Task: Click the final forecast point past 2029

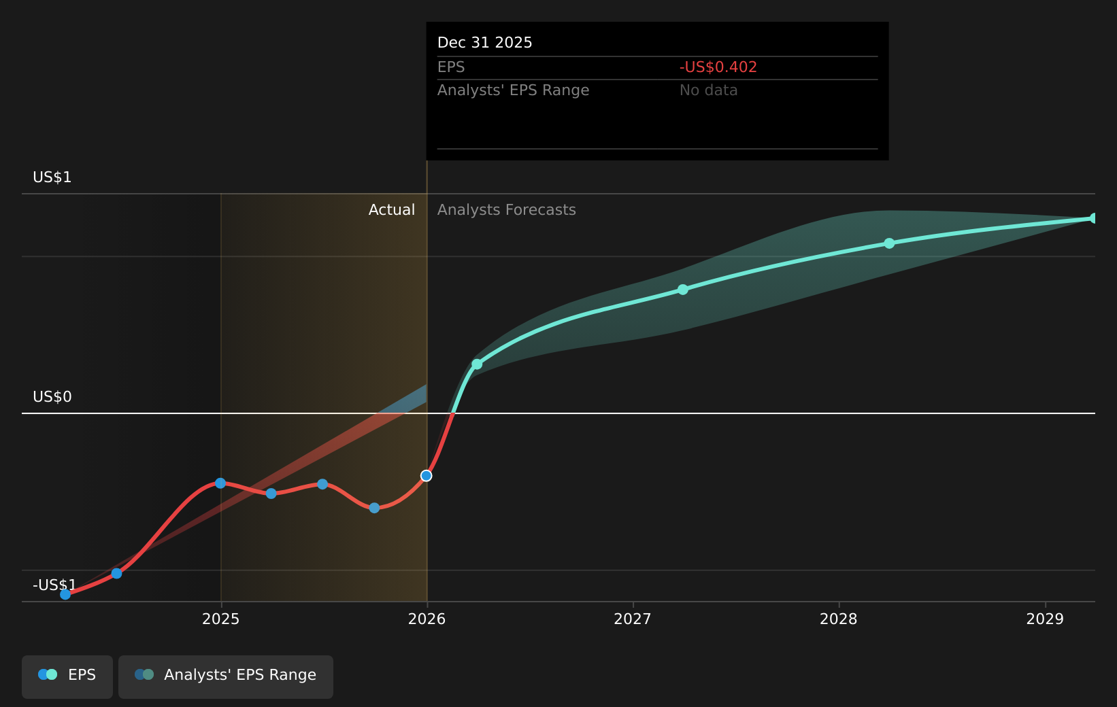Action: 1094,218
